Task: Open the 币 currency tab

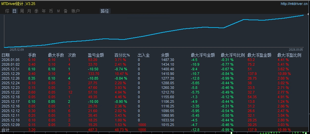Action: pyautogui.click(x=51, y=11)
